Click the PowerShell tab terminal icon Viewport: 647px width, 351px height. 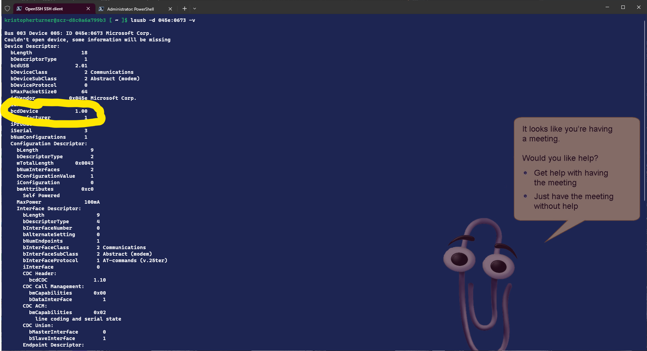[x=101, y=9]
